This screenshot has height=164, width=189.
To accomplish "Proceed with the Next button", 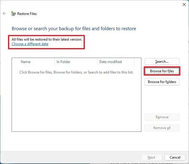I will [x=151, y=157].
